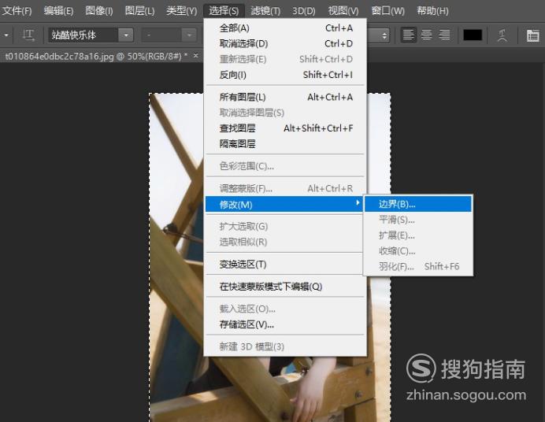
Task: Left align text icon
Action: tap(409, 35)
